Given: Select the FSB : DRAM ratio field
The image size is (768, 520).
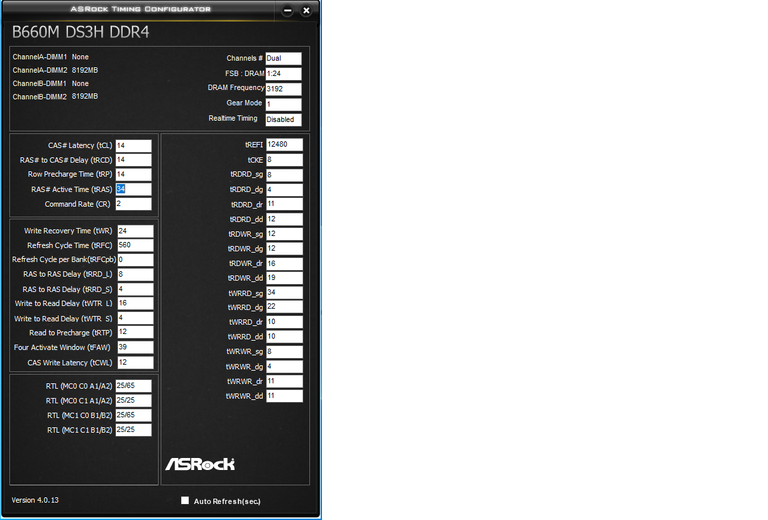Looking at the screenshot, I should (x=283, y=74).
